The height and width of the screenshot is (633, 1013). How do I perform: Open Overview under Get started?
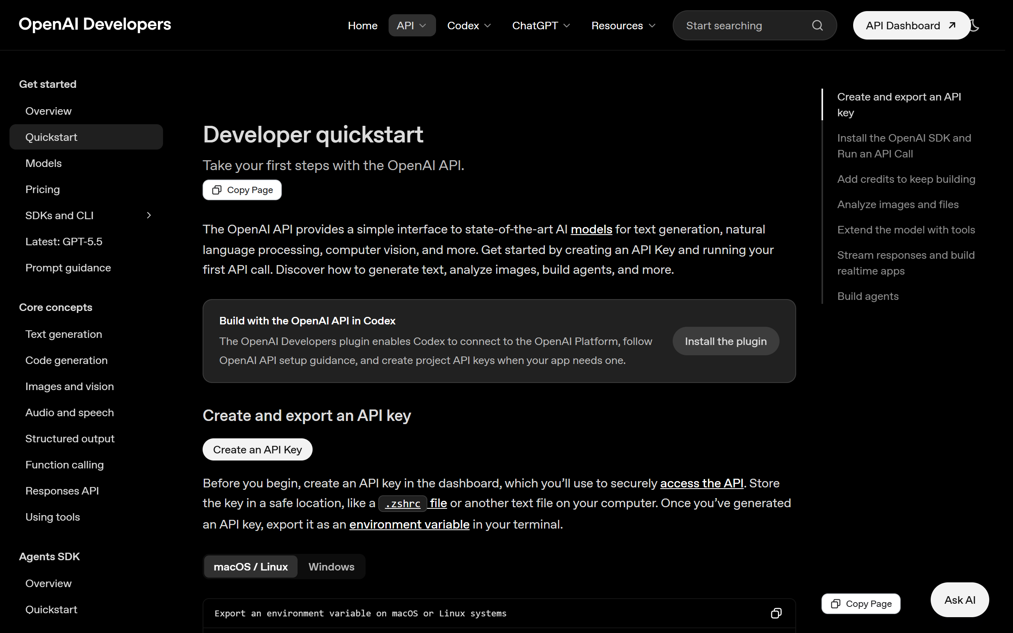[x=86, y=111]
